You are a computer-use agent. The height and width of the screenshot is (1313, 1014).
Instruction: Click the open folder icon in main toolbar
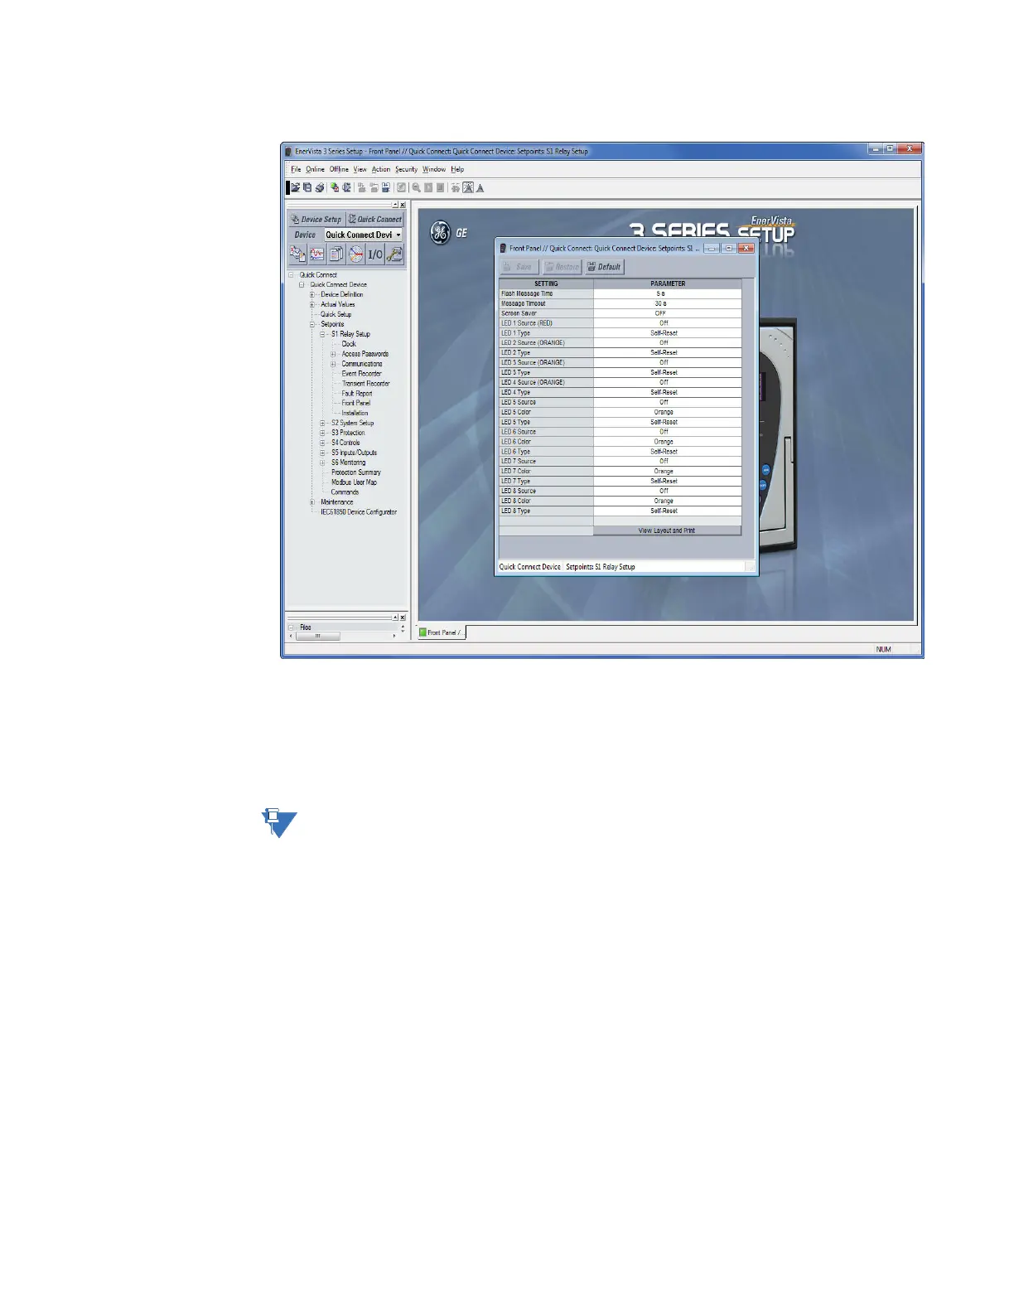(x=295, y=188)
